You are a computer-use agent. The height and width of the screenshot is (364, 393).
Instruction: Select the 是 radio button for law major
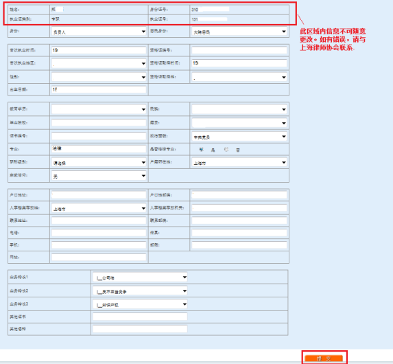pyautogui.click(x=201, y=149)
